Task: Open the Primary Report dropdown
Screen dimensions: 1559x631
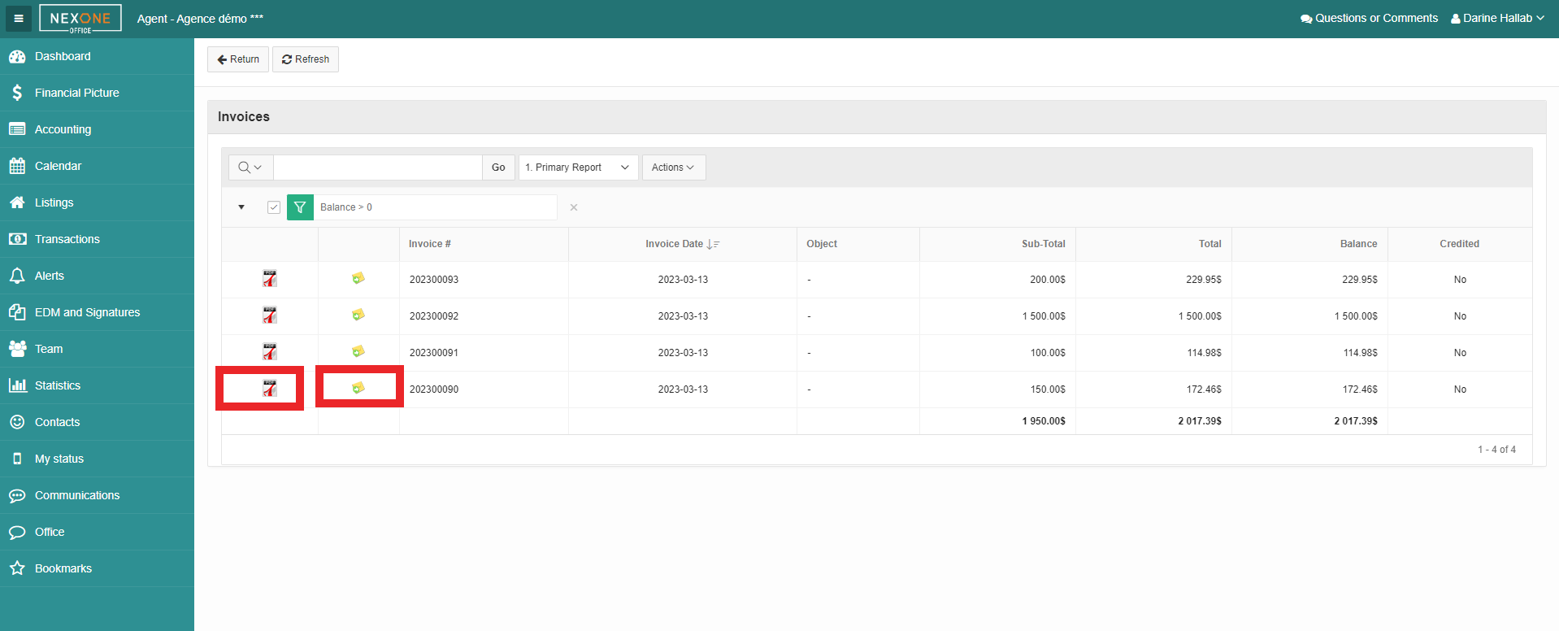Action: click(x=578, y=168)
